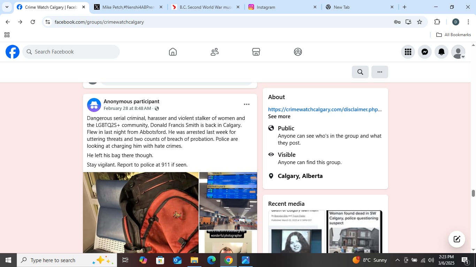
Task: Open the Chrome extensions puzzle icon
Action: point(437,22)
